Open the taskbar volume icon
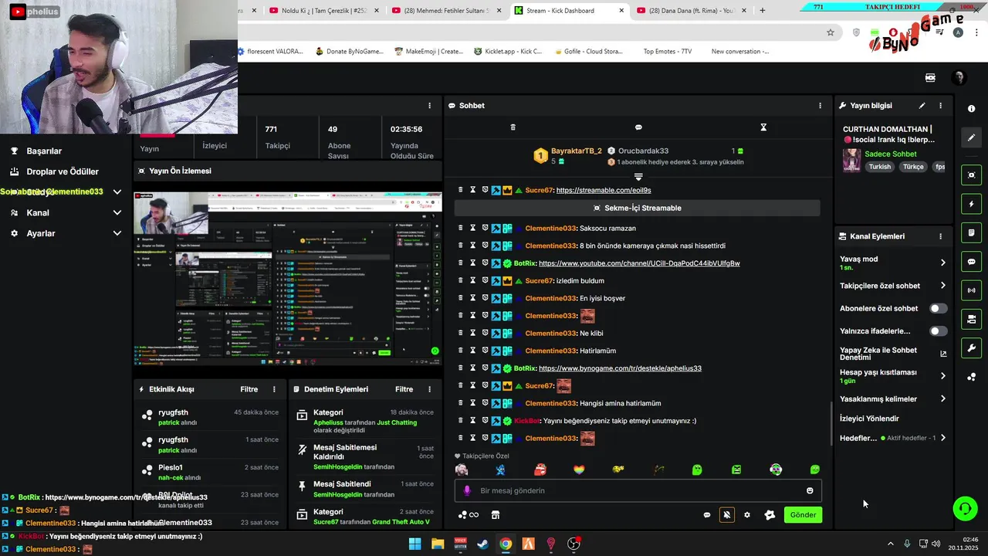 coord(936,544)
